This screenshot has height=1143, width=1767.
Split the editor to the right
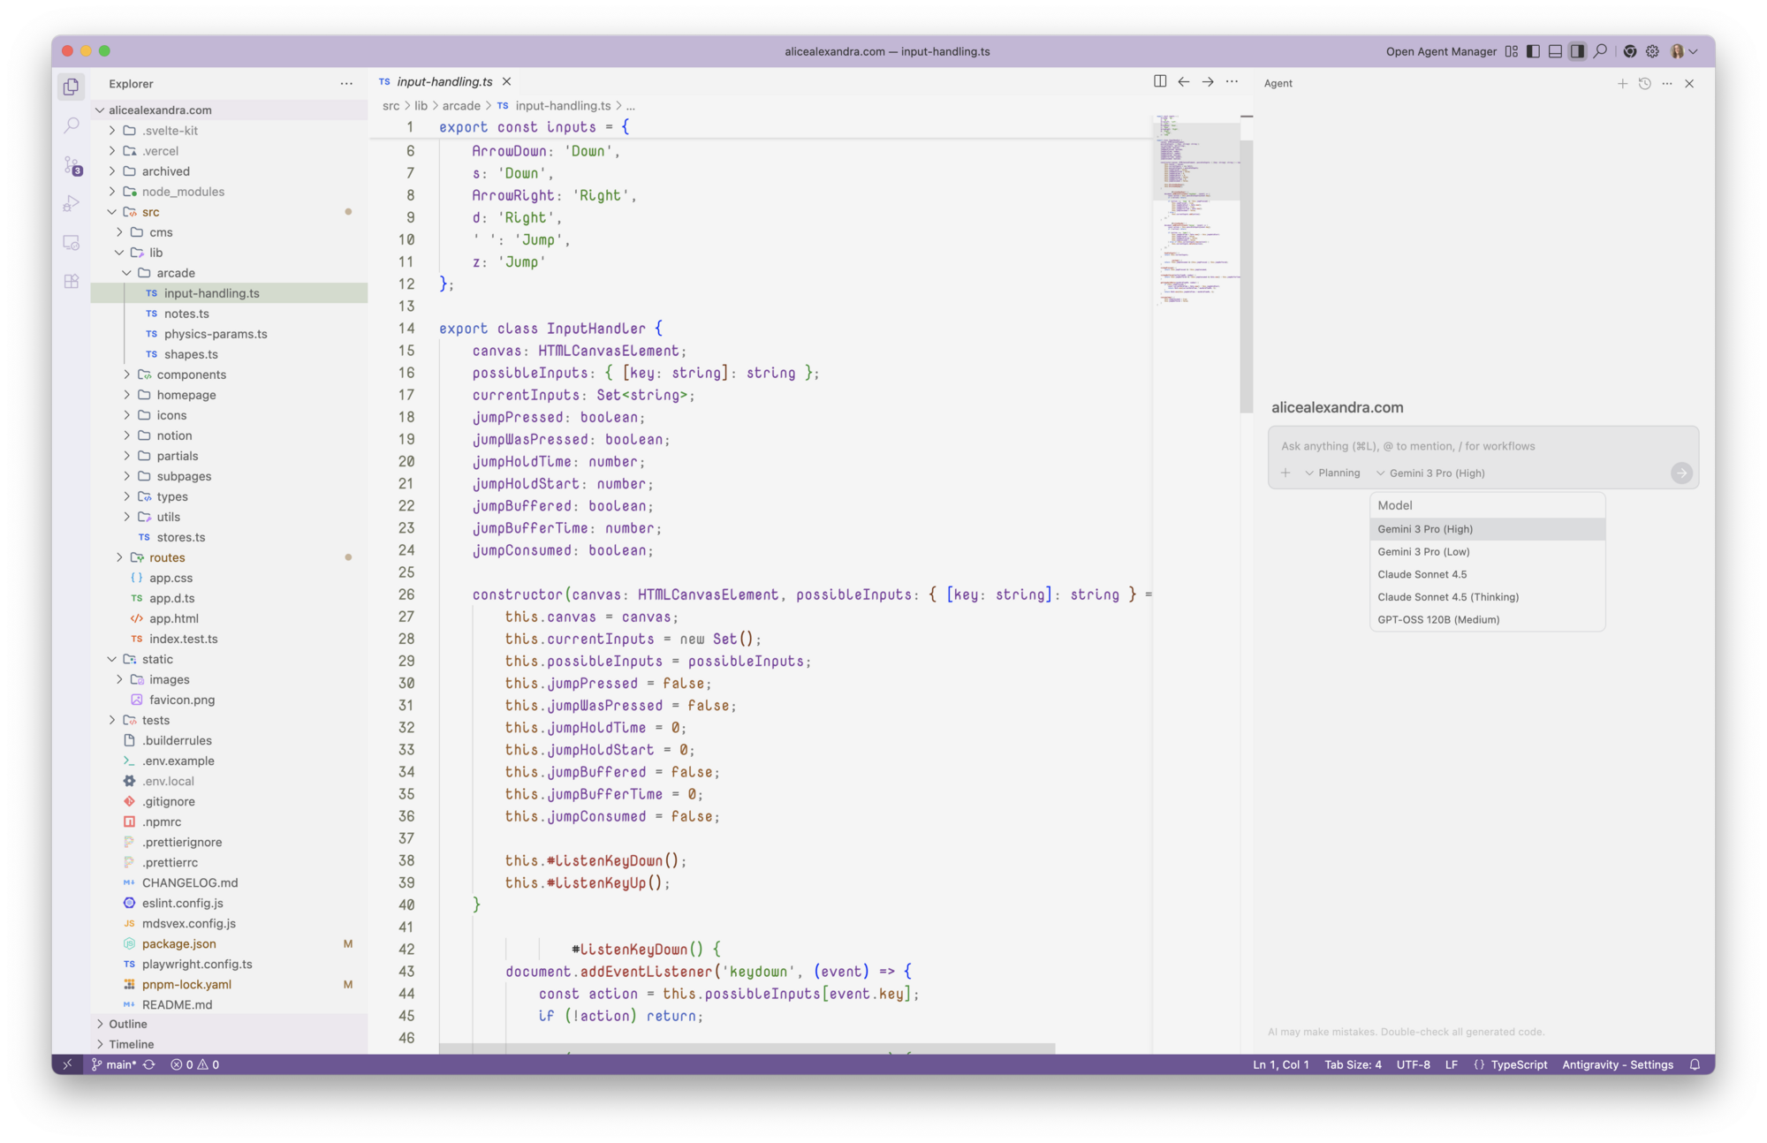point(1160,81)
